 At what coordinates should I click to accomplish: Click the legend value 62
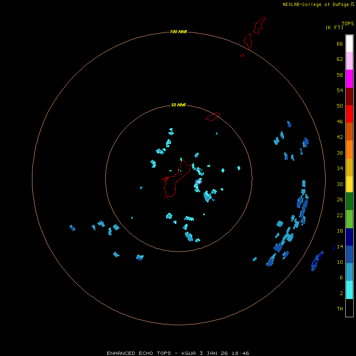point(340,59)
